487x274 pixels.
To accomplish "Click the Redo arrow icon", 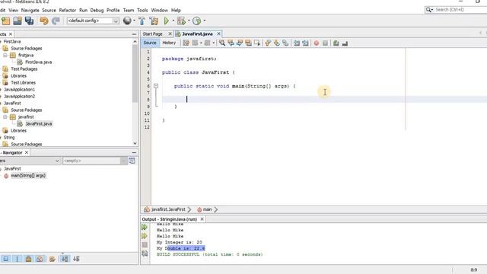I will [x=56, y=21].
